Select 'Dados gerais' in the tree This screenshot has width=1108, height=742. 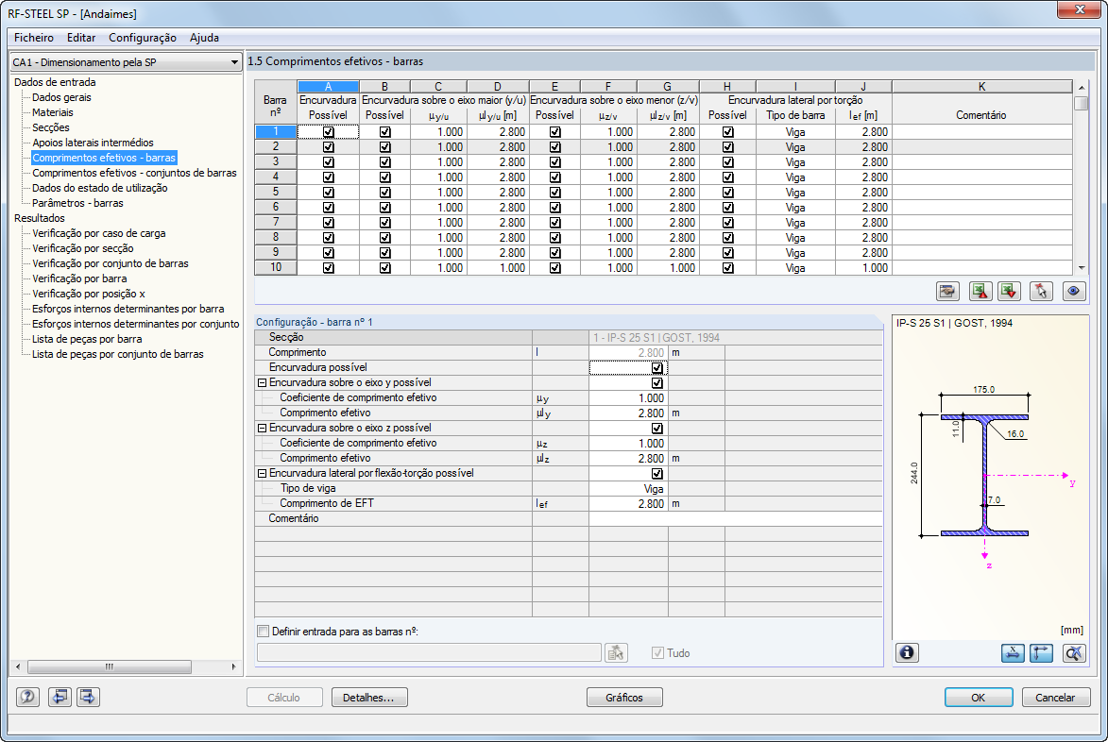click(x=61, y=97)
